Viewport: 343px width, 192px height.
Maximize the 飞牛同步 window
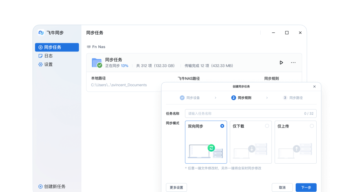[x=287, y=33]
